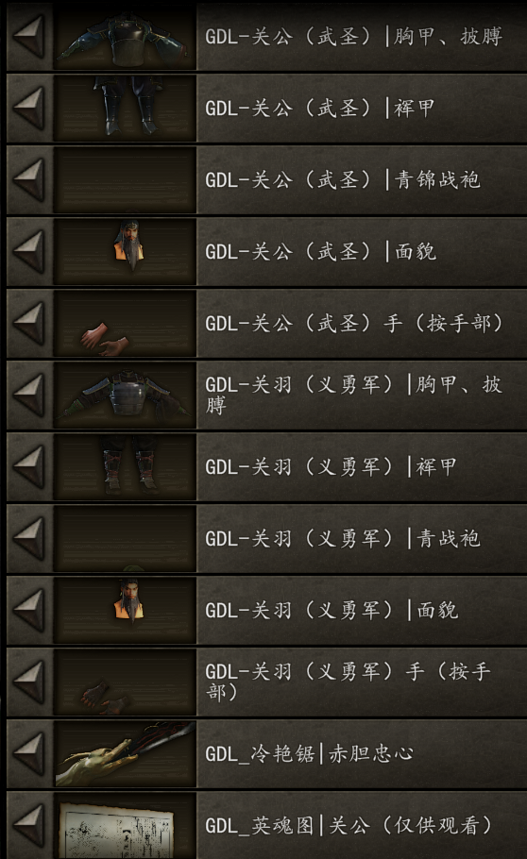Image resolution: width=527 pixels, height=859 pixels.
Task: Click the left arrow beside 关公（武圣）青锦战袍
Action: tap(29, 179)
